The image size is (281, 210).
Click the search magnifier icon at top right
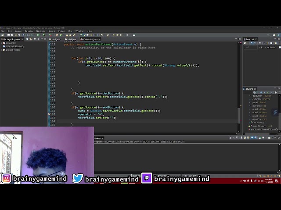[268, 35]
